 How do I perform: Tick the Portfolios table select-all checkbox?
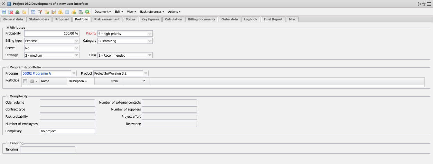pos(25,81)
